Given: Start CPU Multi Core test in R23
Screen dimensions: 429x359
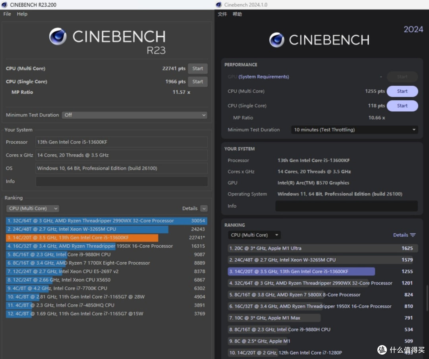Looking at the screenshot, I should [197, 69].
